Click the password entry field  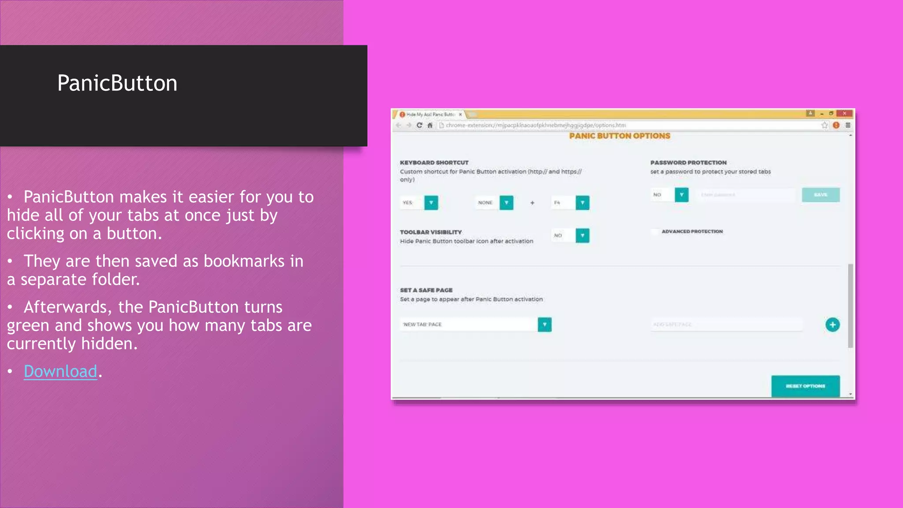coord(746,195)
